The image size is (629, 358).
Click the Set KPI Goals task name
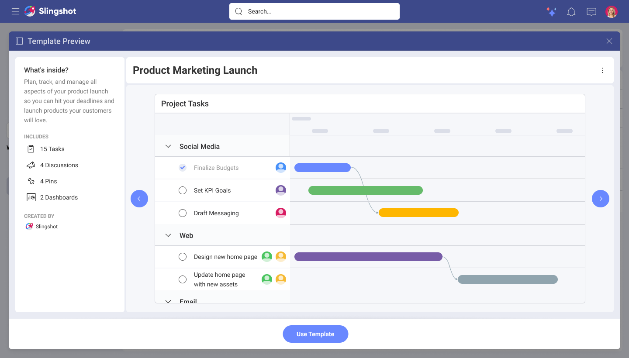(x=212, y=190)
